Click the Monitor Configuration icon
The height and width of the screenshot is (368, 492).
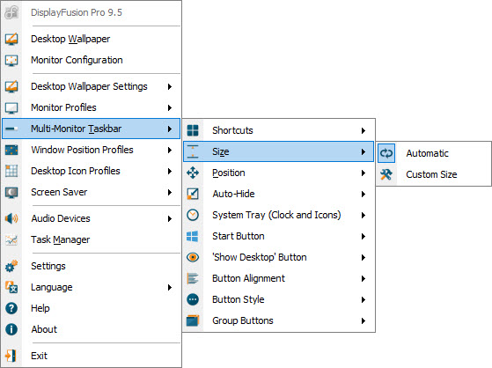coord(11,60)
